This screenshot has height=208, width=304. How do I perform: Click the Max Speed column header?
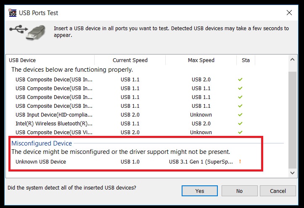pyautogui.click(x=201, y=60)
